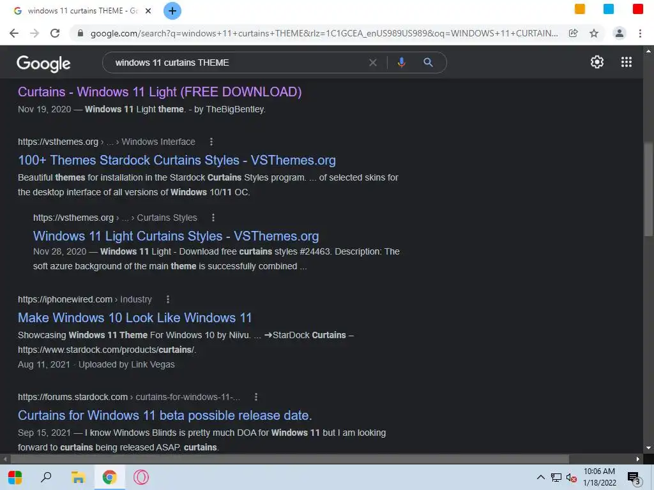Open the Windows Start menu
Screen dimensions: 654x490
(15, 477)
